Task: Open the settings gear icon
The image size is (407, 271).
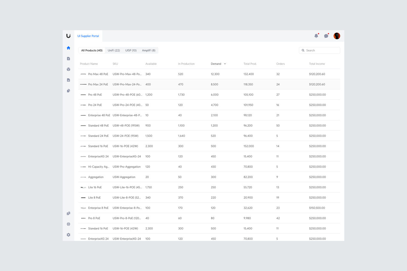Action: click(x=69, y=235)
